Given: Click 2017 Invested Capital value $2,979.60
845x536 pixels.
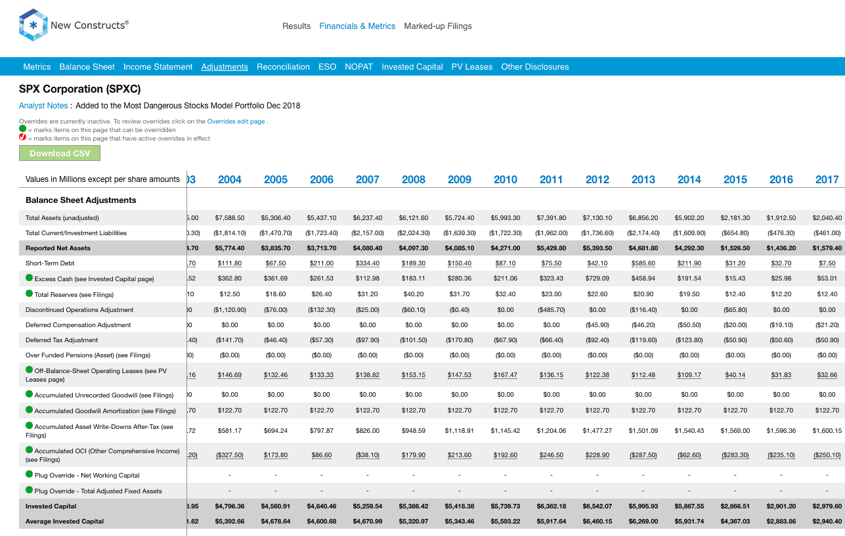Looking at the screenshot, I should click(827, 506).
